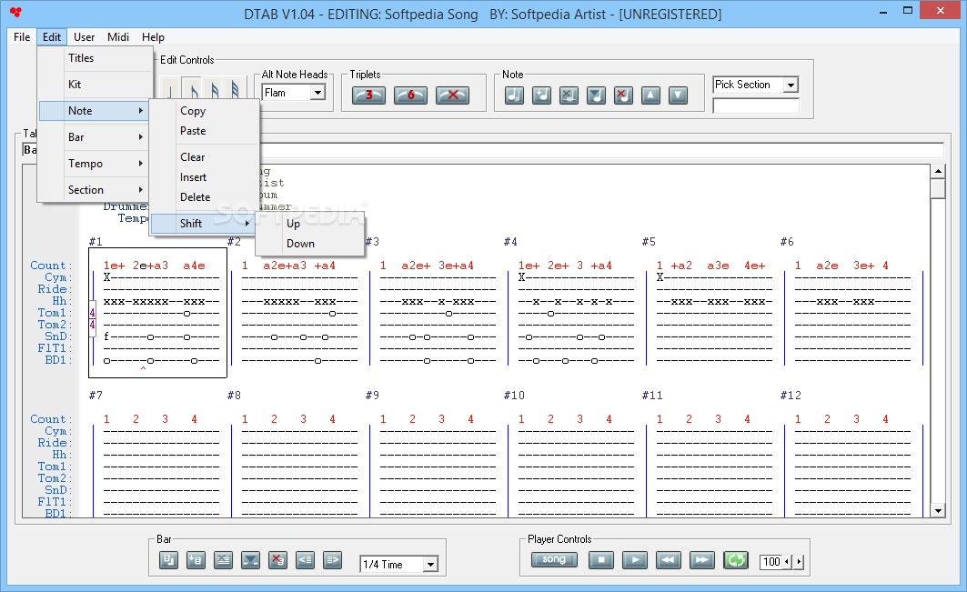Choose Titles in the Edit menu
Image resolution: width=967 pixels, height=592 pixels.
(96, 58)
